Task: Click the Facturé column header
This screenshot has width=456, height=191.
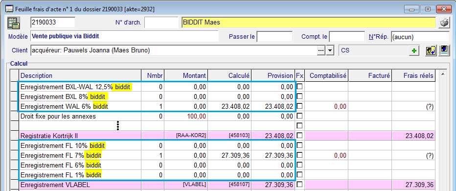Action: tap(370, 76)
